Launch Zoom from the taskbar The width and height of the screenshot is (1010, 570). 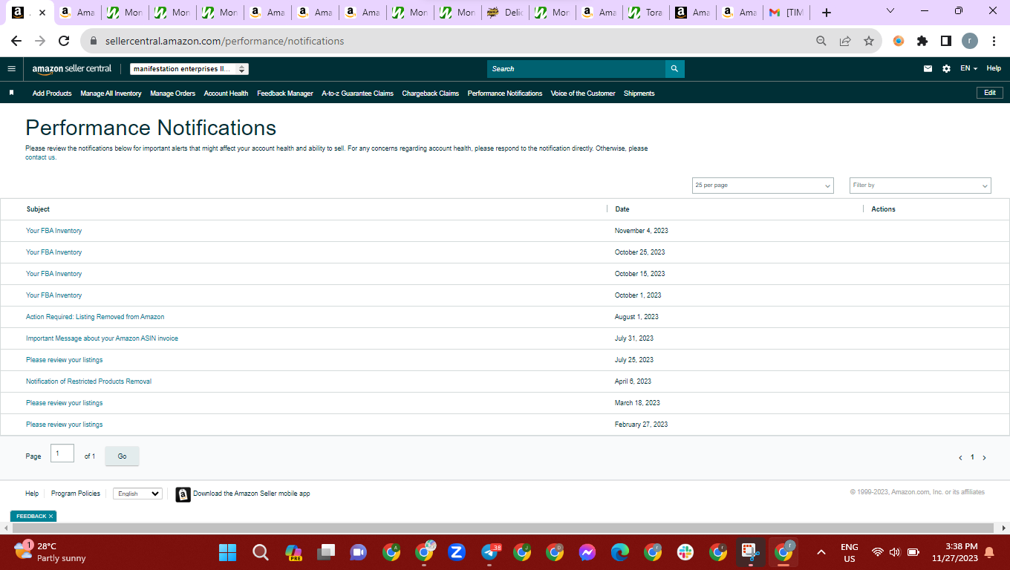457,552
